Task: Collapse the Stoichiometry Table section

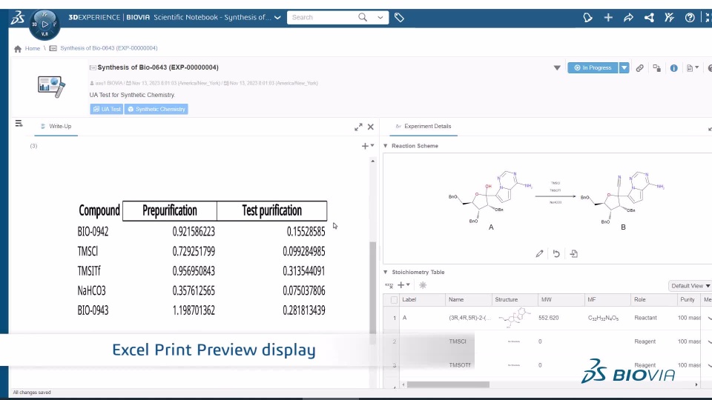Action: pos(386,272)
